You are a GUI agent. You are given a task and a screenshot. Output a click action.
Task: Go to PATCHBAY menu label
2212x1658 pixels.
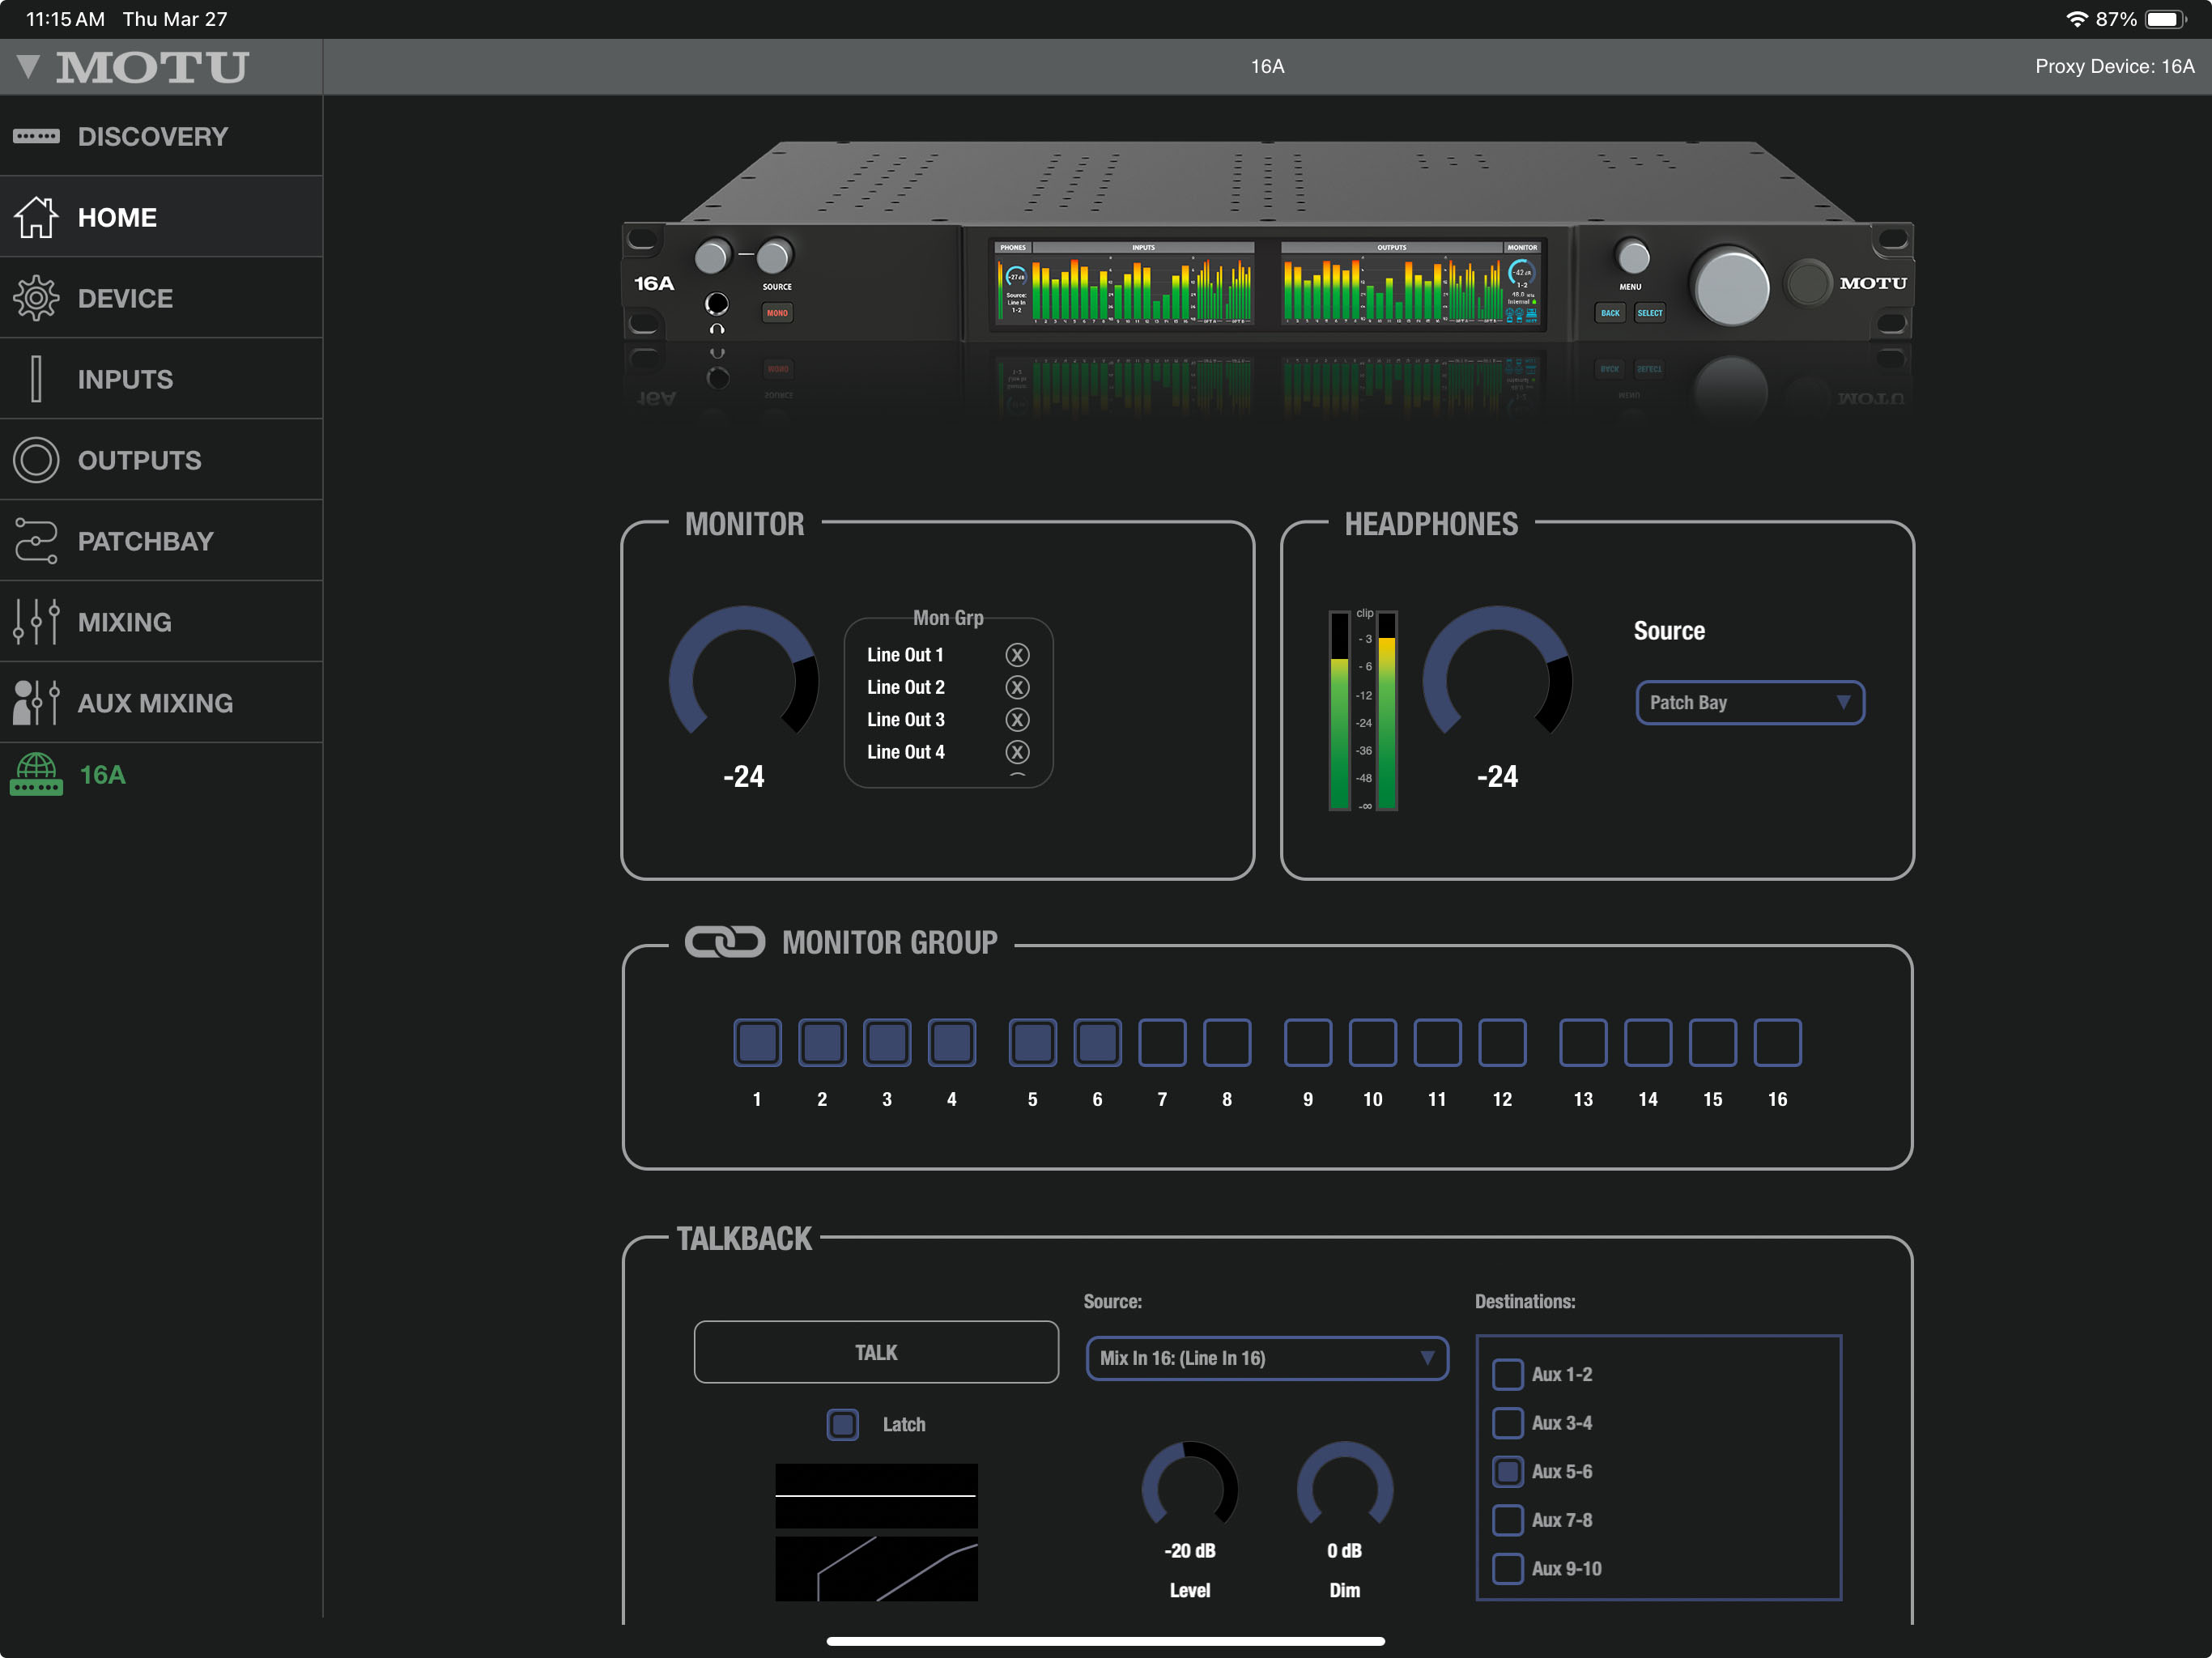tap(145, 541)
